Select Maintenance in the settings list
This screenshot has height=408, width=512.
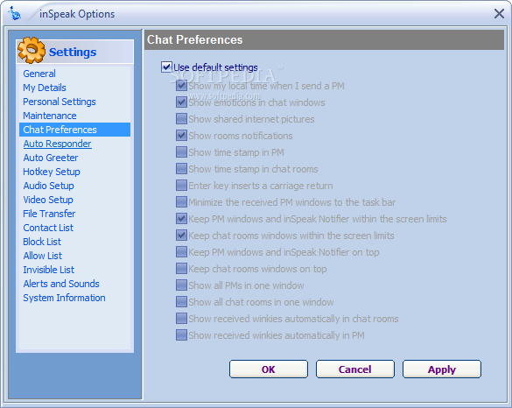click(50, 116)
